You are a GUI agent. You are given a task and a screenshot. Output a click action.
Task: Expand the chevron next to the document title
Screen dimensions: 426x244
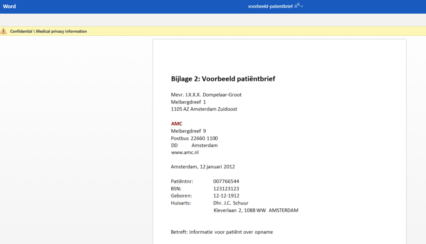[302, 6]
